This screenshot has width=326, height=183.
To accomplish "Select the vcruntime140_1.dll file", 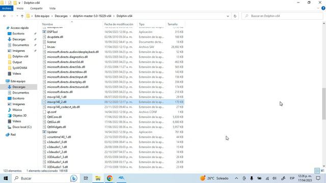I will coord(59,137).
